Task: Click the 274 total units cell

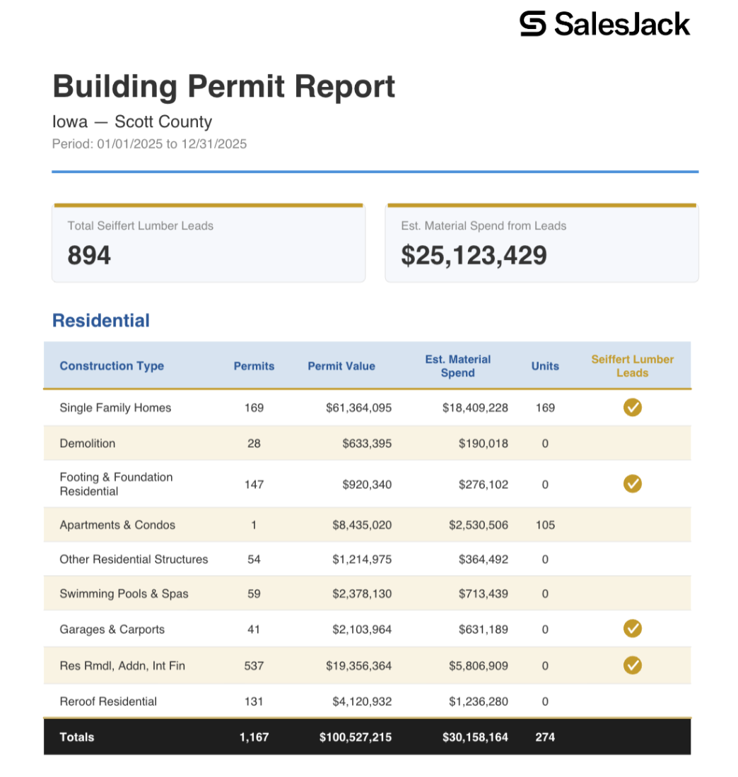Action: pos(545,737)
